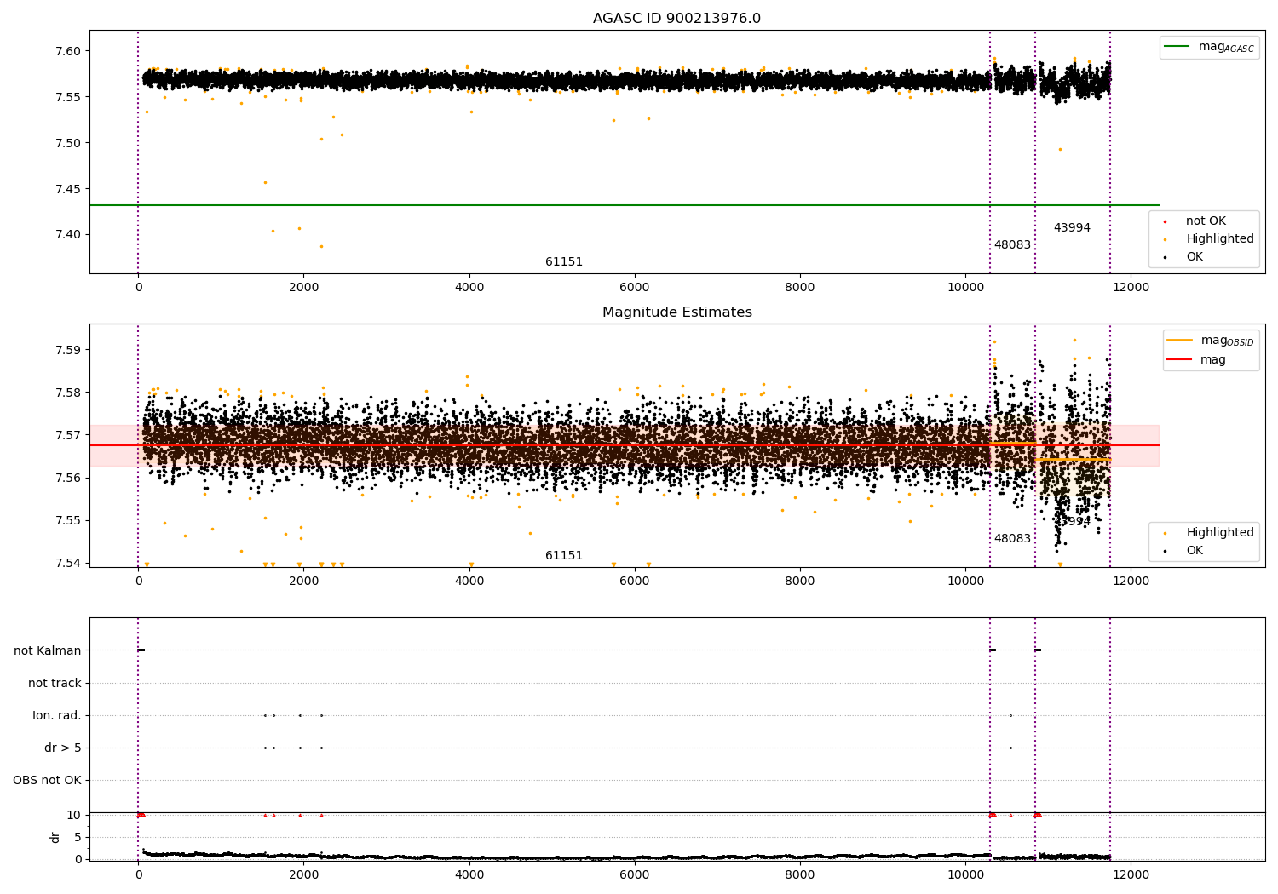Click x-axis tick 12000 under bottom plot

click(1131, 875)
